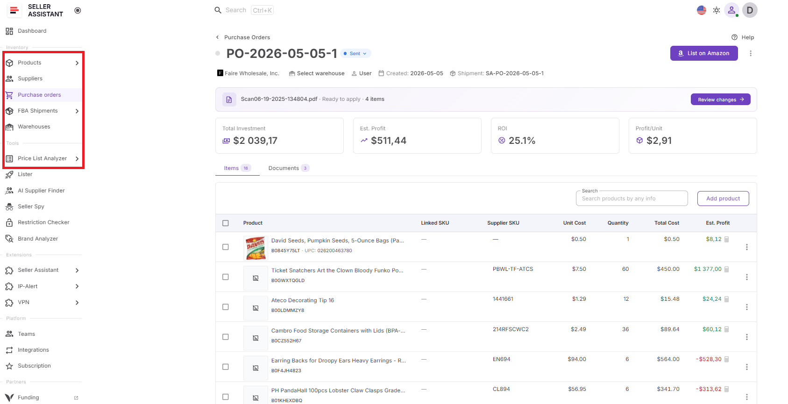Open row menu for Ateco Decorating Tip

click(747, 307)
